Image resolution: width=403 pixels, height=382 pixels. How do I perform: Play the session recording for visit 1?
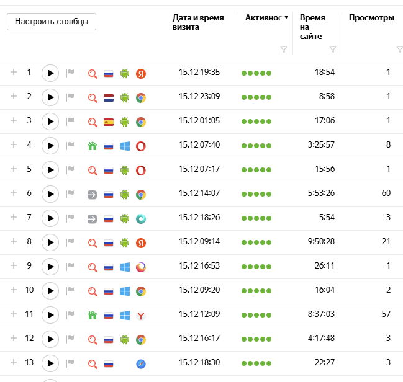point(50,73)
